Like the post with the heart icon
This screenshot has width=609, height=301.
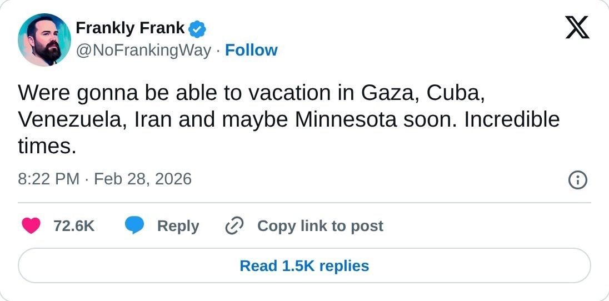[31, 226]
